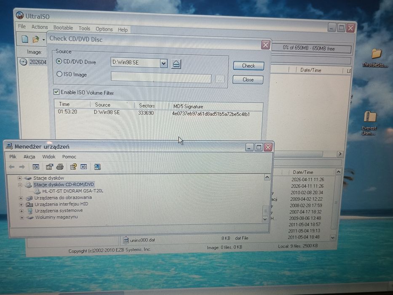393x295 pixels.
Task: Click the New image icon in UltraISO toolbar
Action: coord(24,39)
